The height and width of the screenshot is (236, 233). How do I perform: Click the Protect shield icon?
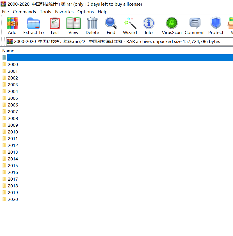[216, 23]
